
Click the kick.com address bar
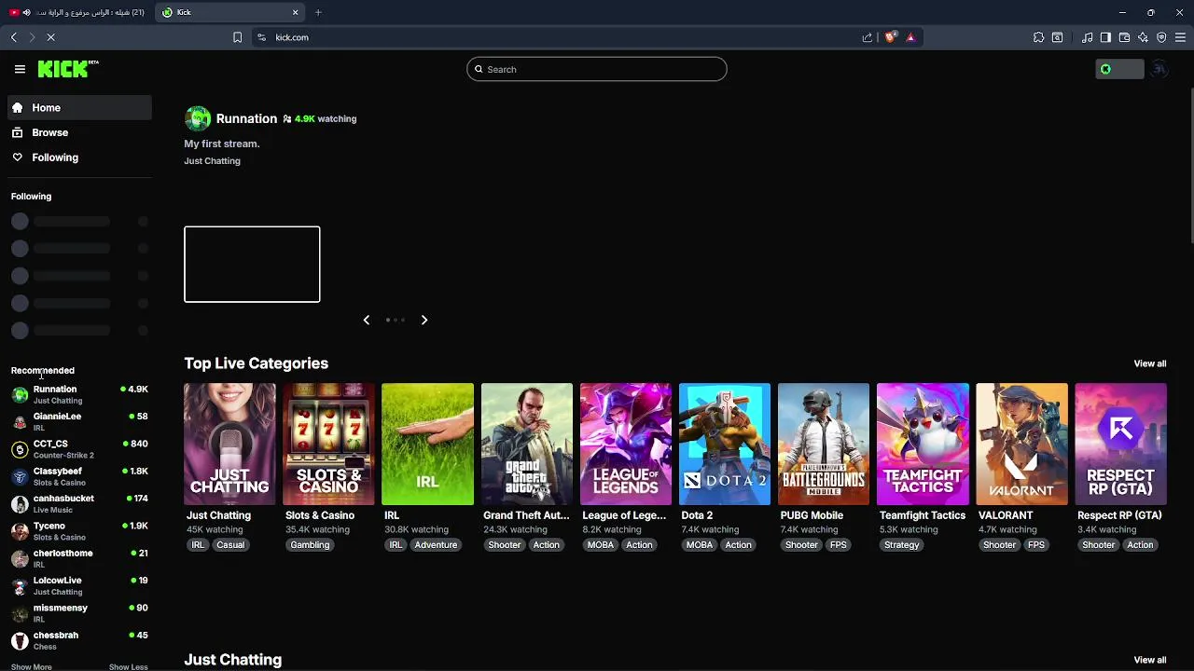560,37
